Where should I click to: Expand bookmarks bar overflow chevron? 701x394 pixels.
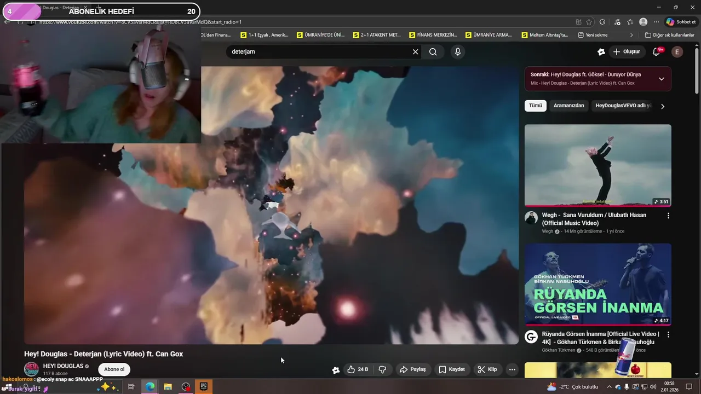631,35
